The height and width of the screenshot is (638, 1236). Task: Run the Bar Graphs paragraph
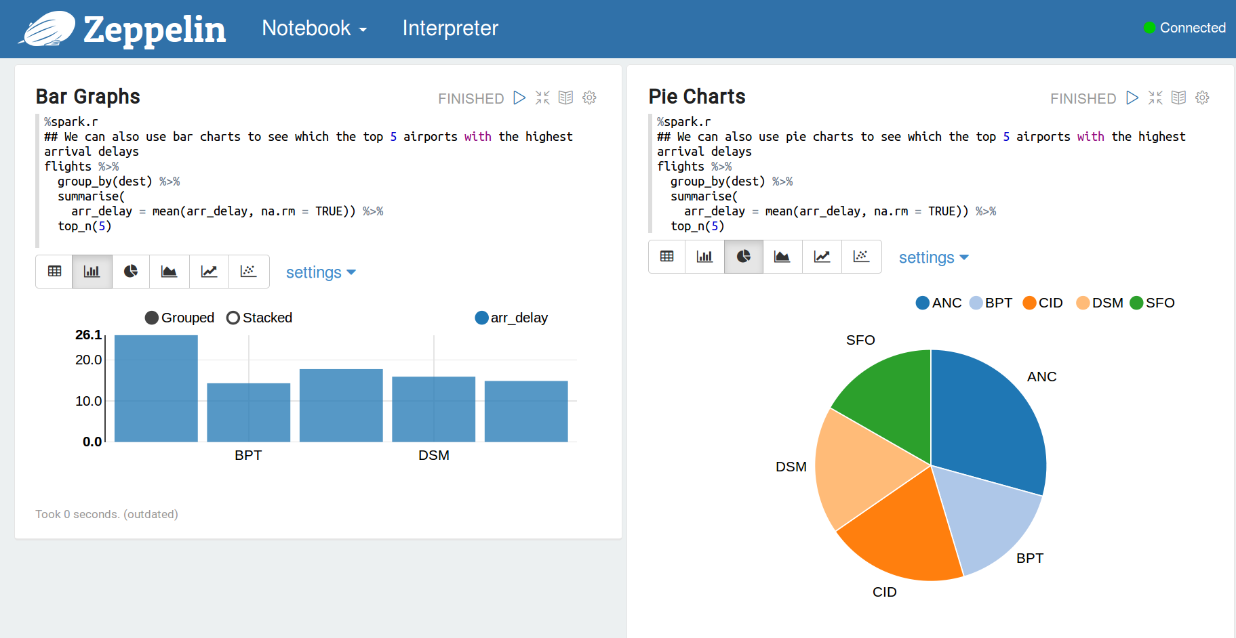pyautogui.click(x=519, y=98)
